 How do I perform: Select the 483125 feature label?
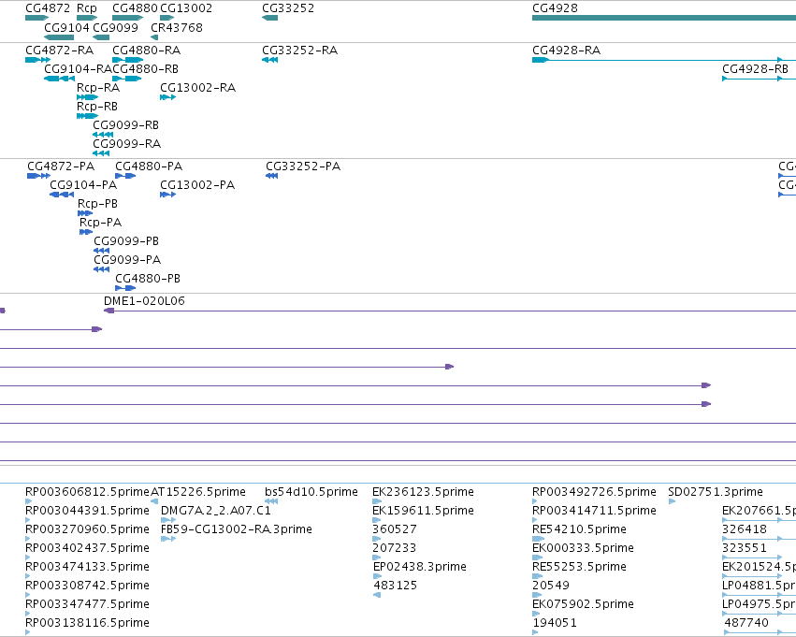coord(395,586)
